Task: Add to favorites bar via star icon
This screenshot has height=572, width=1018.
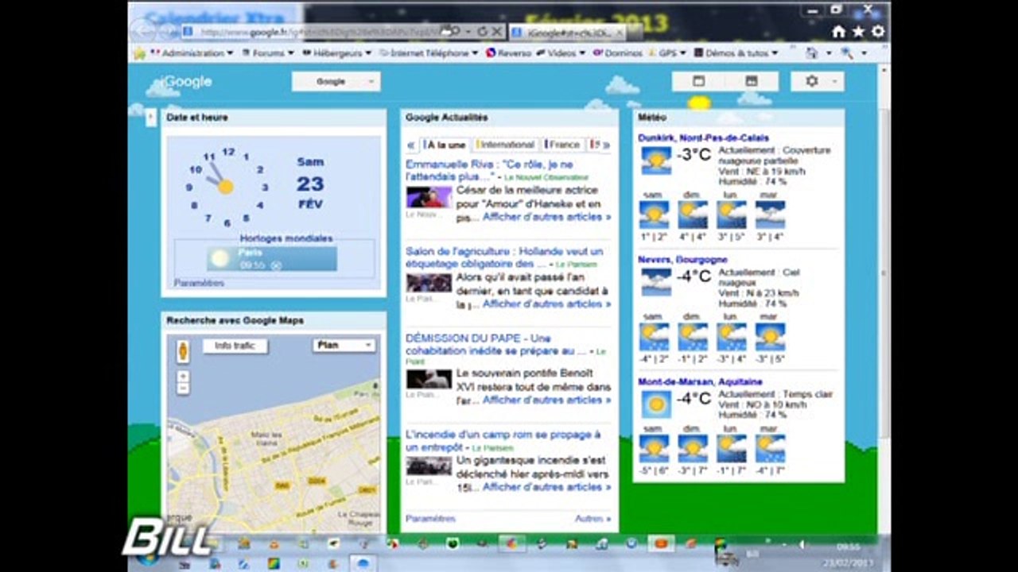Action: 140,53
